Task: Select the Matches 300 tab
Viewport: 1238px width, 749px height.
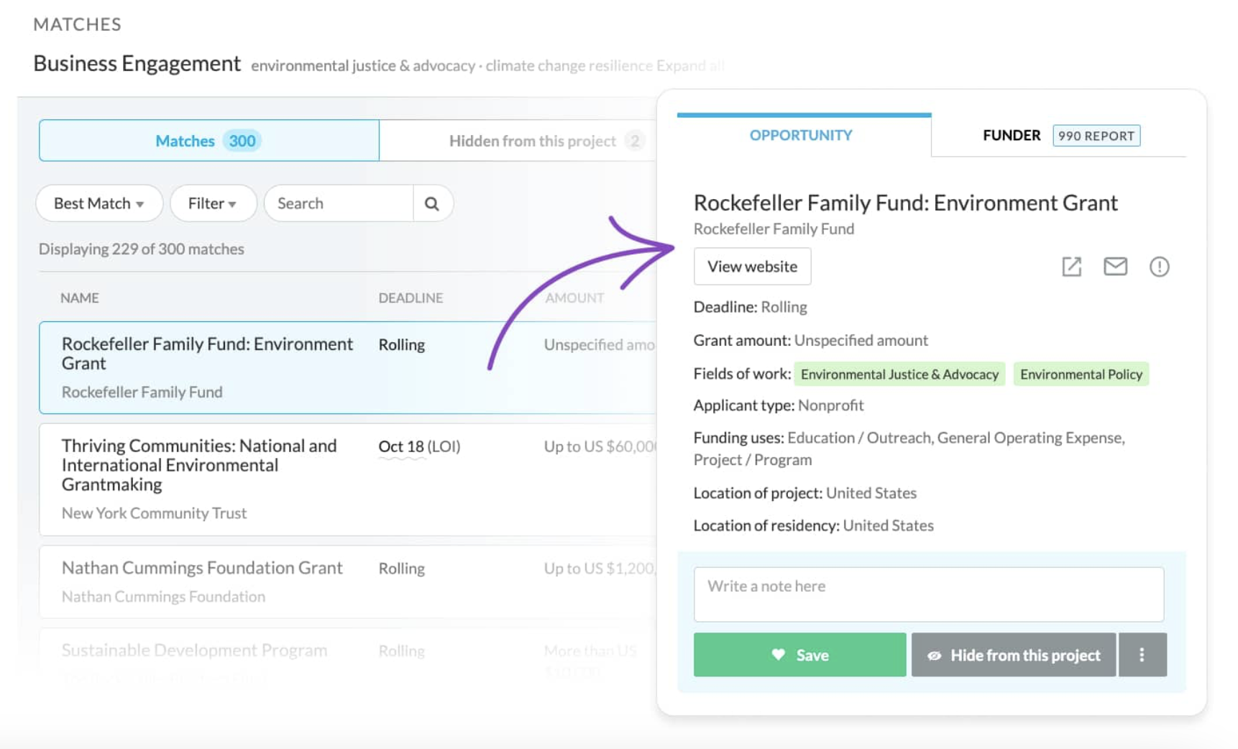Action: coord(208,141)
